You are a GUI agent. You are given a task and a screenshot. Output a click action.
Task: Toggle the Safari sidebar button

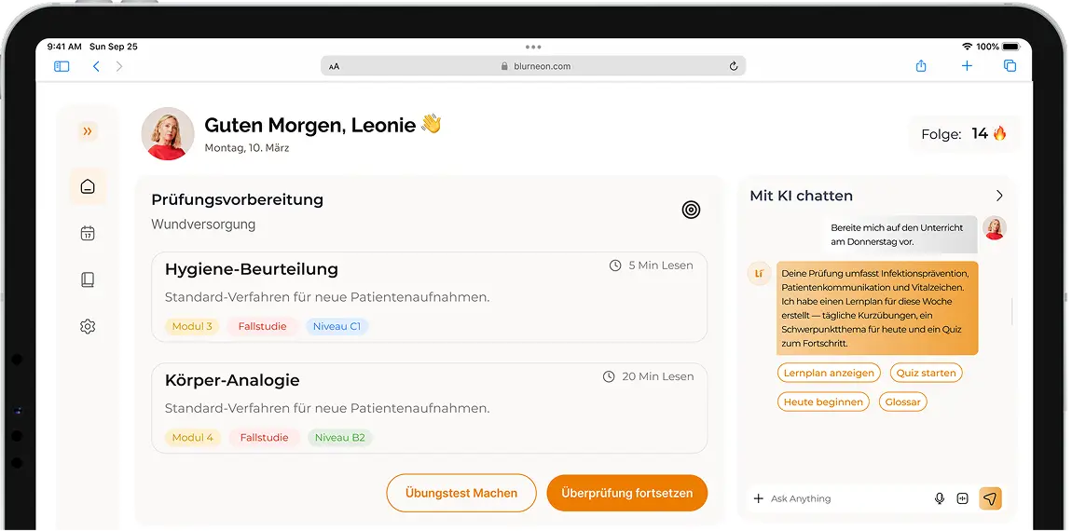[x=62, y=66]
